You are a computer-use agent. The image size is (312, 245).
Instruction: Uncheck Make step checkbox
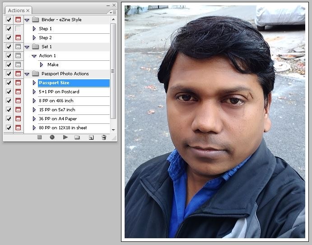[x=9, y=64]
